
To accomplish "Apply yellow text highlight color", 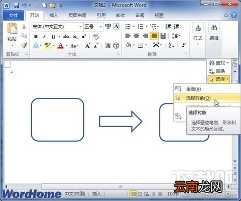I will point(48,45).
